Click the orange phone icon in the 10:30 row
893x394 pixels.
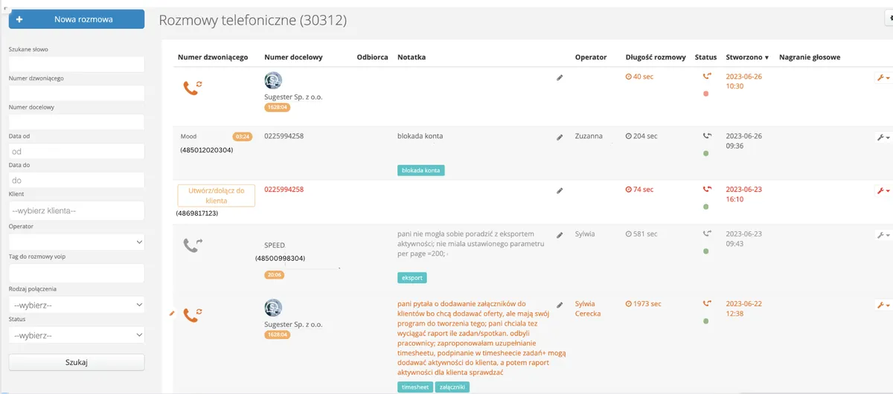pos(193,88)
